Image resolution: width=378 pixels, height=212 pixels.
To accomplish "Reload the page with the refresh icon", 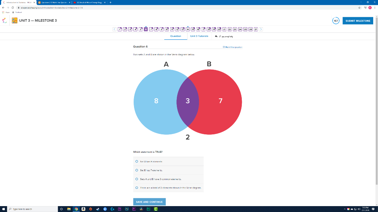I will pos(13,8).
